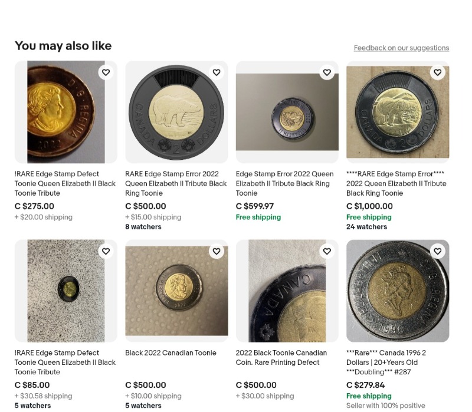The image size is (472, 412).
Task: Favorite the C $1,000.00 black ring toonie
Action: 437,72
